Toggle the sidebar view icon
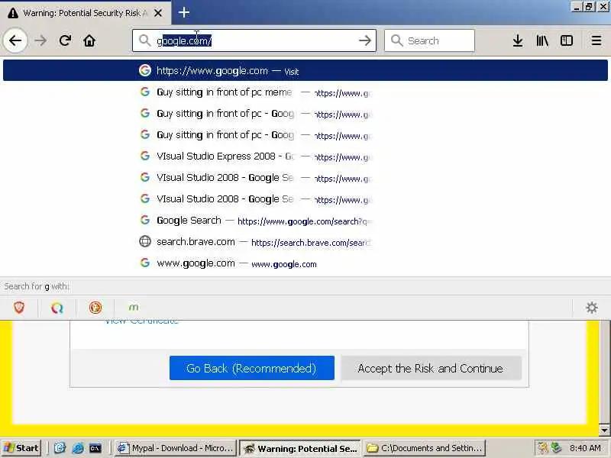The width and height of the screenshot is (611, 458). pos(567,40)
